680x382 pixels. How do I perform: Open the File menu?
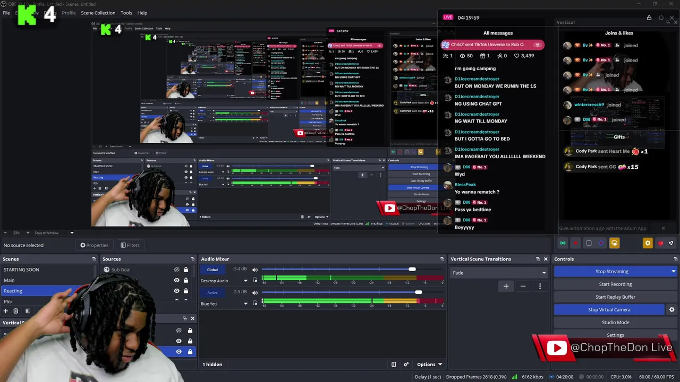(x=6, y=13)
